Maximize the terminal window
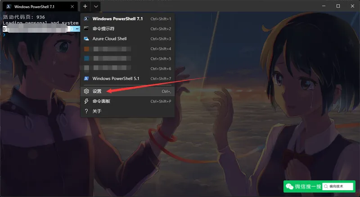 [x=338, y=6]
